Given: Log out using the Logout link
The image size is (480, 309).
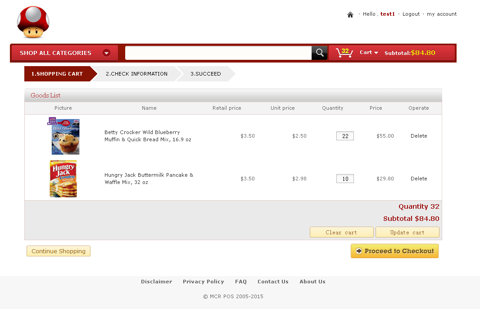Looking at the screenshot, I should [411, 14].
